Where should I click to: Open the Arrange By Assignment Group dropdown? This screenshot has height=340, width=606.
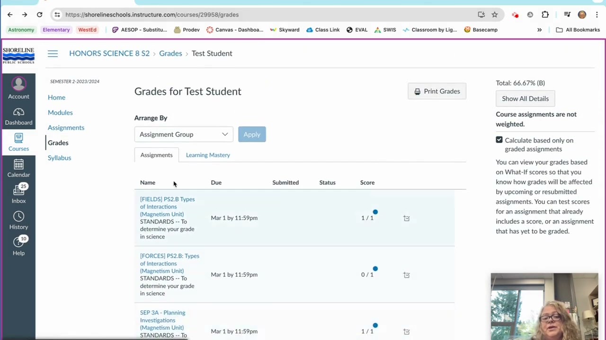click(184, 135)
